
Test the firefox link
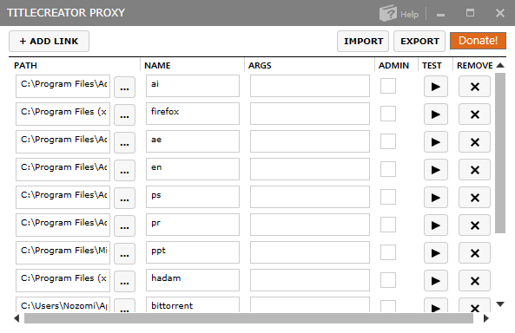click(x=435, y=114)
